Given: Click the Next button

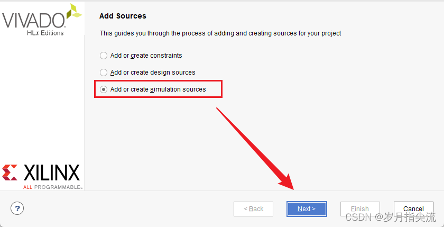Looking at the screenshot, I should (x=307, y=209).
